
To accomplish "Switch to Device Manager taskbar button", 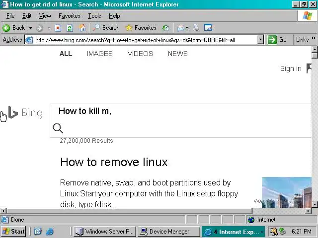I will click(x=169, y=232).
